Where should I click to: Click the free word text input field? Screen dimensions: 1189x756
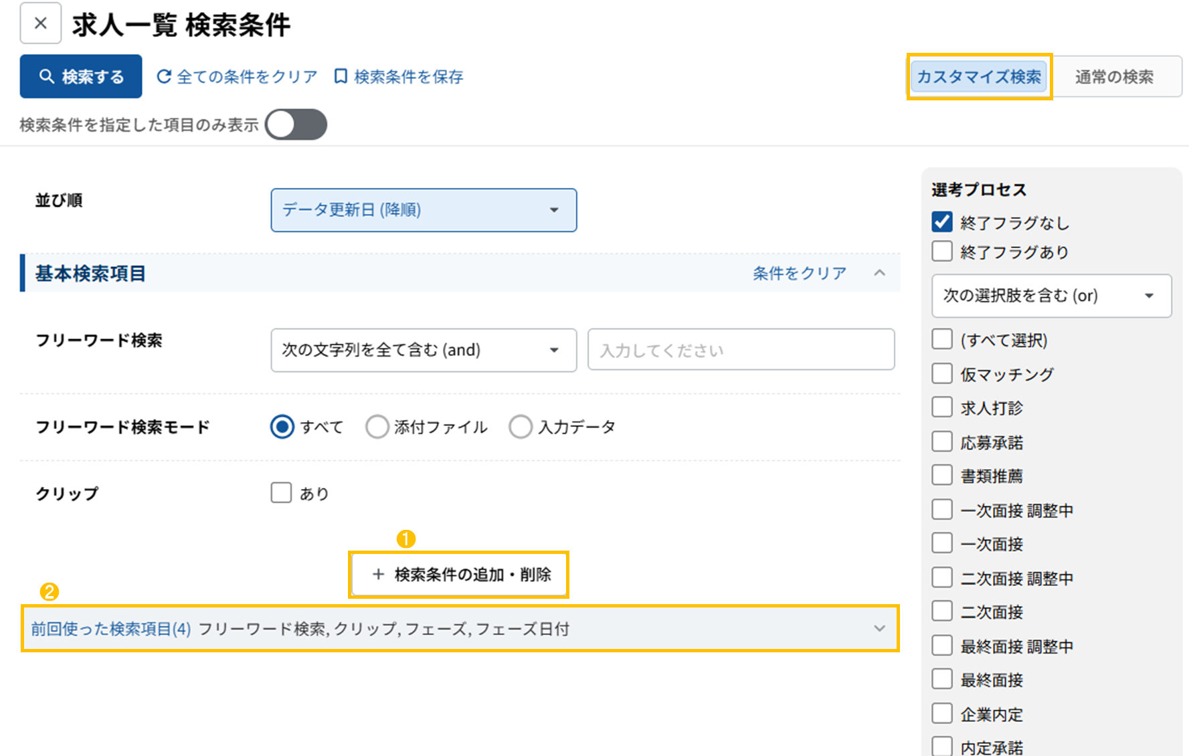coord(741,350)
